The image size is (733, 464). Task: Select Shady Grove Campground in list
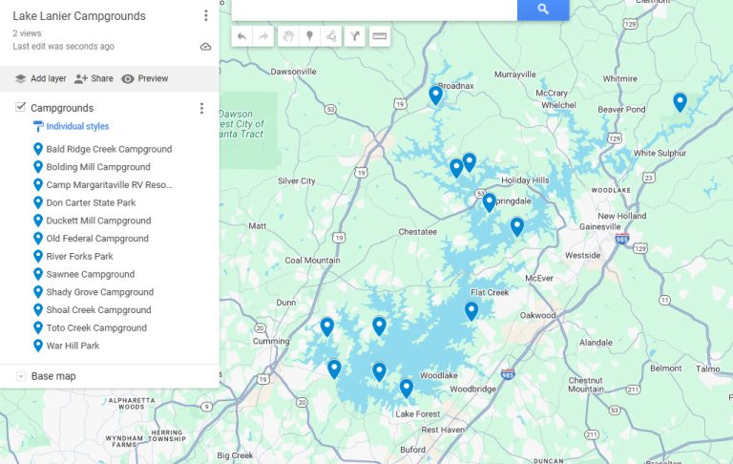click(x=99, y=292)
